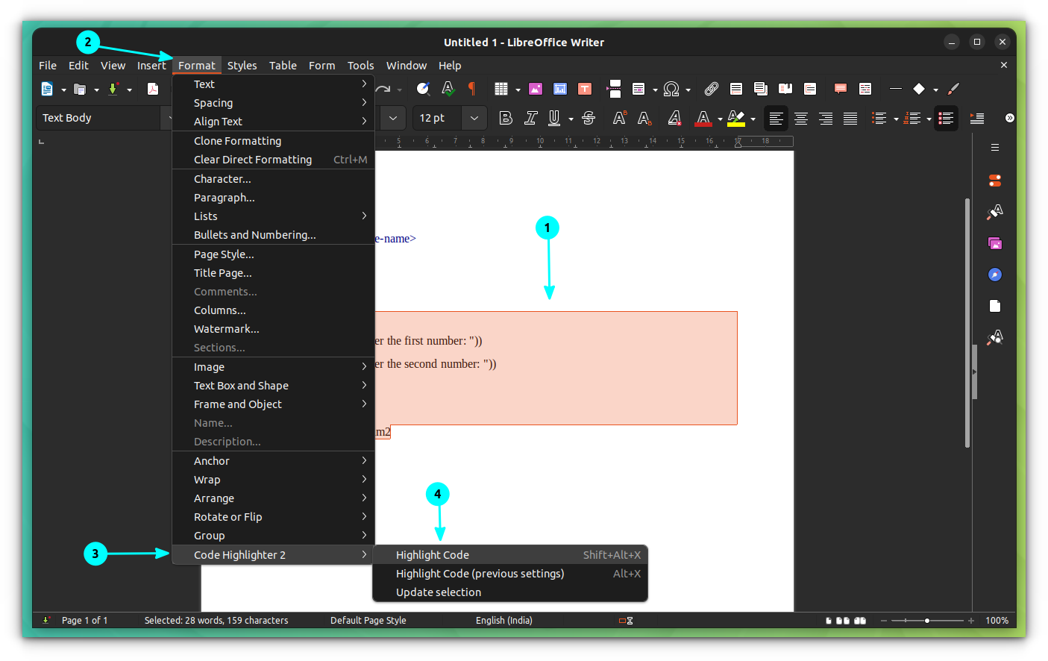Toggle formatting marks display

coord(473,89)
